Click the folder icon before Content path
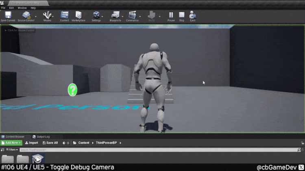 [x=74, y=143]
